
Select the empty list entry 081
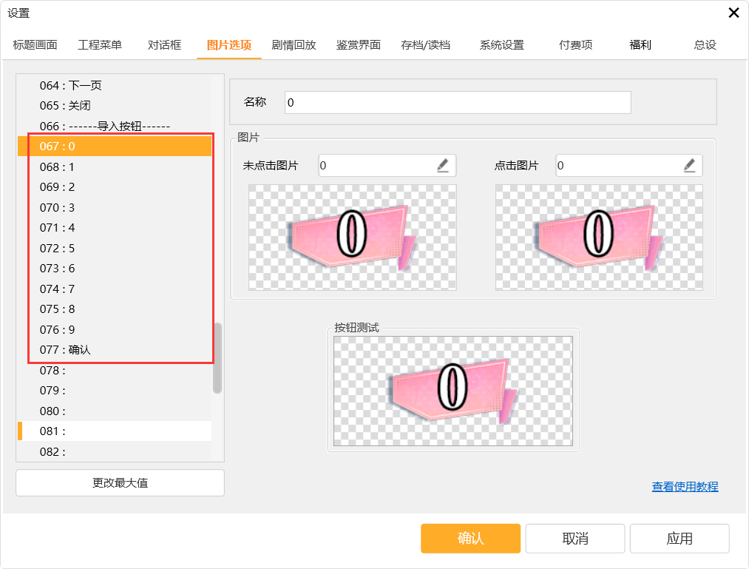115,431
